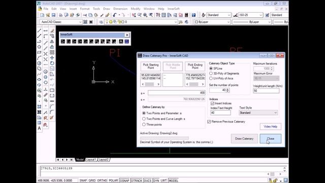Open the ByLayer color dropdown
This screenshot has width=325, height=183.
coord(212,22)
